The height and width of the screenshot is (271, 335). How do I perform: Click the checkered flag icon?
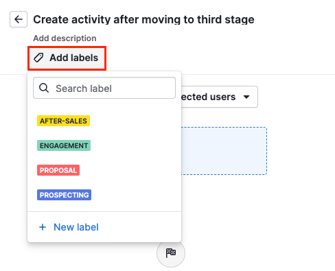171,253
